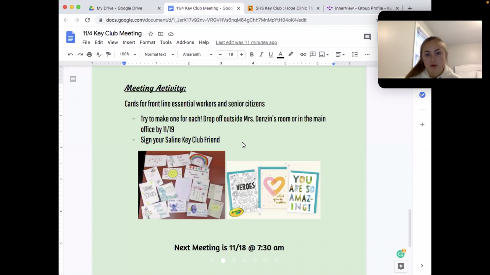Toggle underline formatting
Viewport: 490px width, 275px height.
click(x=271, y=55)
